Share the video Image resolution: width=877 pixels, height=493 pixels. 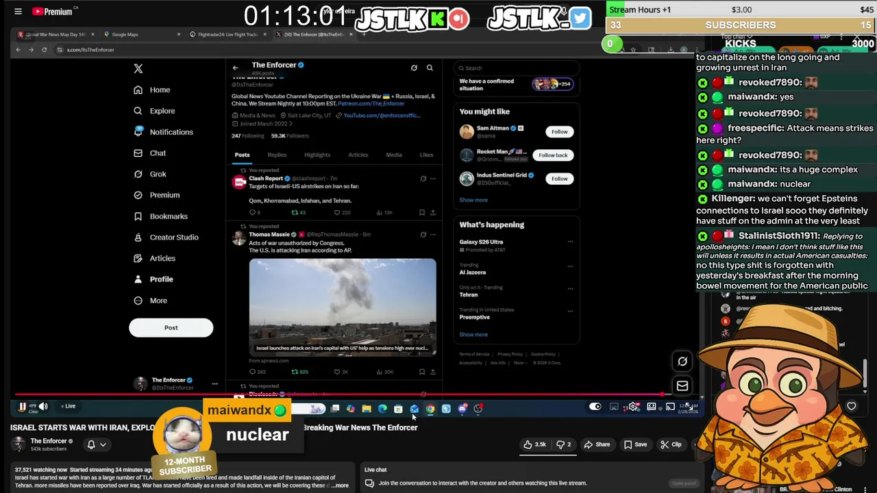click(x=597, y=444)
